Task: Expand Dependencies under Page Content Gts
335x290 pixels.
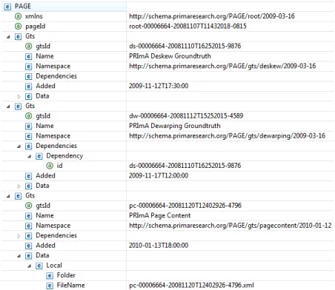Action: tap(19, 236)
